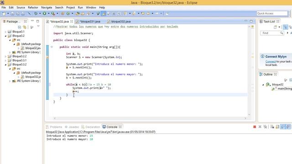Toggle Focus on Workweek in Task List
This screenshot has height=164, width=292.
pyautogui.click(x=285, y=27)
